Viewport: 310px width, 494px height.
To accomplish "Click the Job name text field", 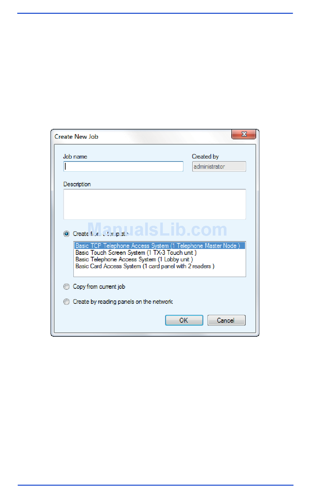I will [x=123, y=166].
